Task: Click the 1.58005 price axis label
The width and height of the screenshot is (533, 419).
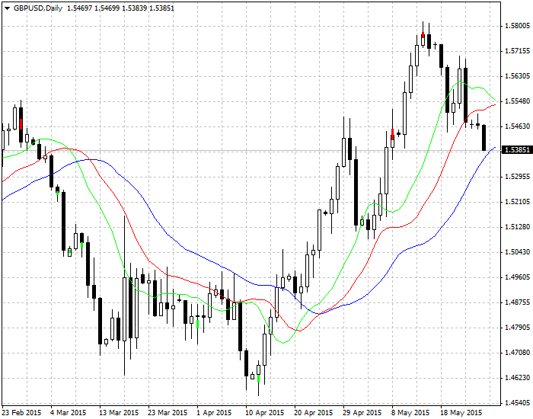Action: point(517,26)
